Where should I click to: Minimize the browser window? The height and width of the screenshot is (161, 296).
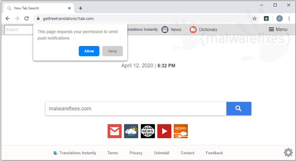pyautogui.click(x=261, y=5)
